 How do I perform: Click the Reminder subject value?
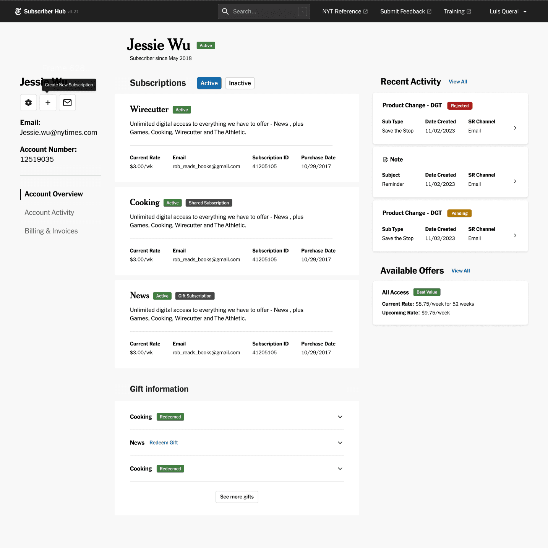coord(393,184)
